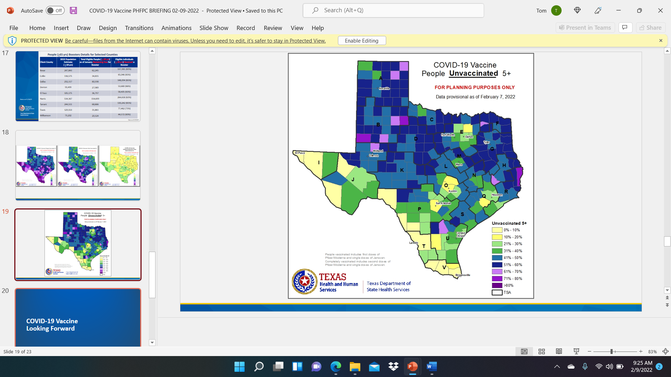This screenshot has height=377, width=671.
Task: Close the Protected View message bar
Action: click(x=661, y=40)
